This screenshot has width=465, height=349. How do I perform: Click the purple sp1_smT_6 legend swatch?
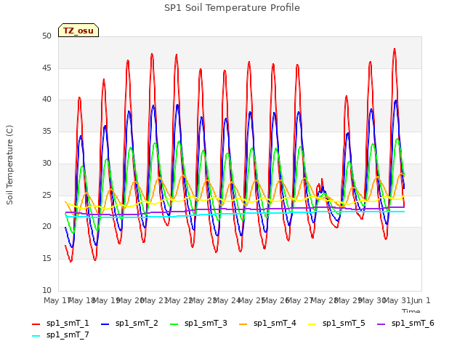click(x=381, y=324)
